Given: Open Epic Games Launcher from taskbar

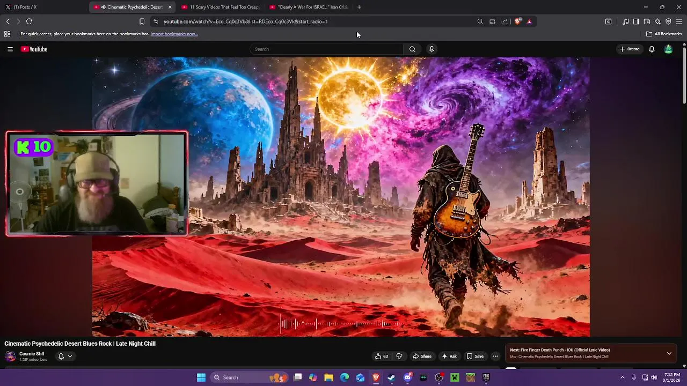Looking at the screenshot, I should (x=486, y=377).
